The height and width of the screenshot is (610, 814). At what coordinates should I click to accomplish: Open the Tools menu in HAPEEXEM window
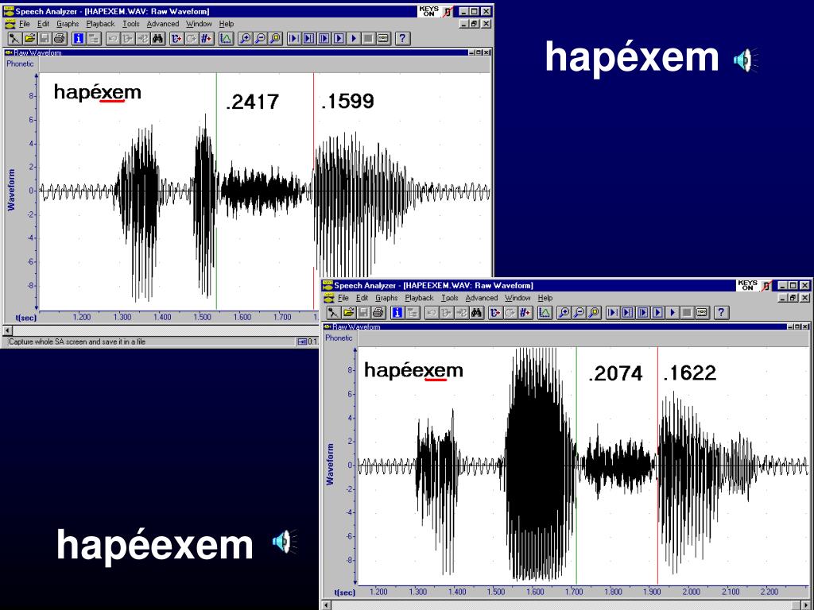(450, 299)
